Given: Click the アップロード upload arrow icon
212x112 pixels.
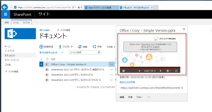Looking at the screenshot, I should (60, 47).
